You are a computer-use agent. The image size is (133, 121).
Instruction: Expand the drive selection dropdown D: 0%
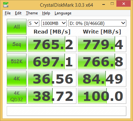(97, 23)
